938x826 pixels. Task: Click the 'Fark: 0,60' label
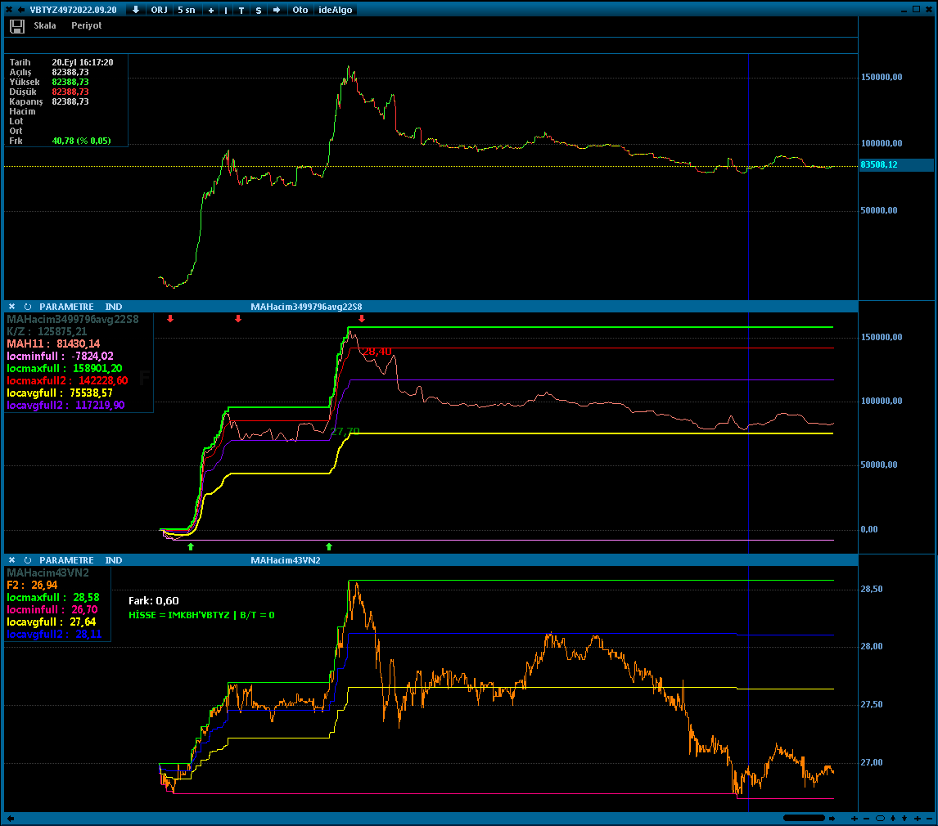[154, 600]
